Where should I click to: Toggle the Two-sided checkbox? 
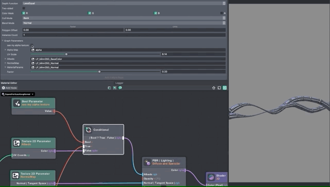coord(24,8)
